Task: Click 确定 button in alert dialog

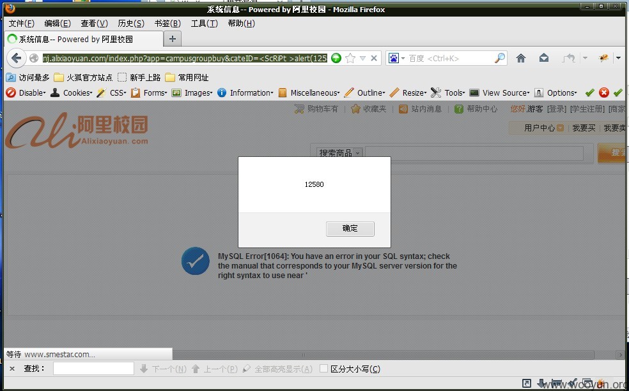Action: 350,228
